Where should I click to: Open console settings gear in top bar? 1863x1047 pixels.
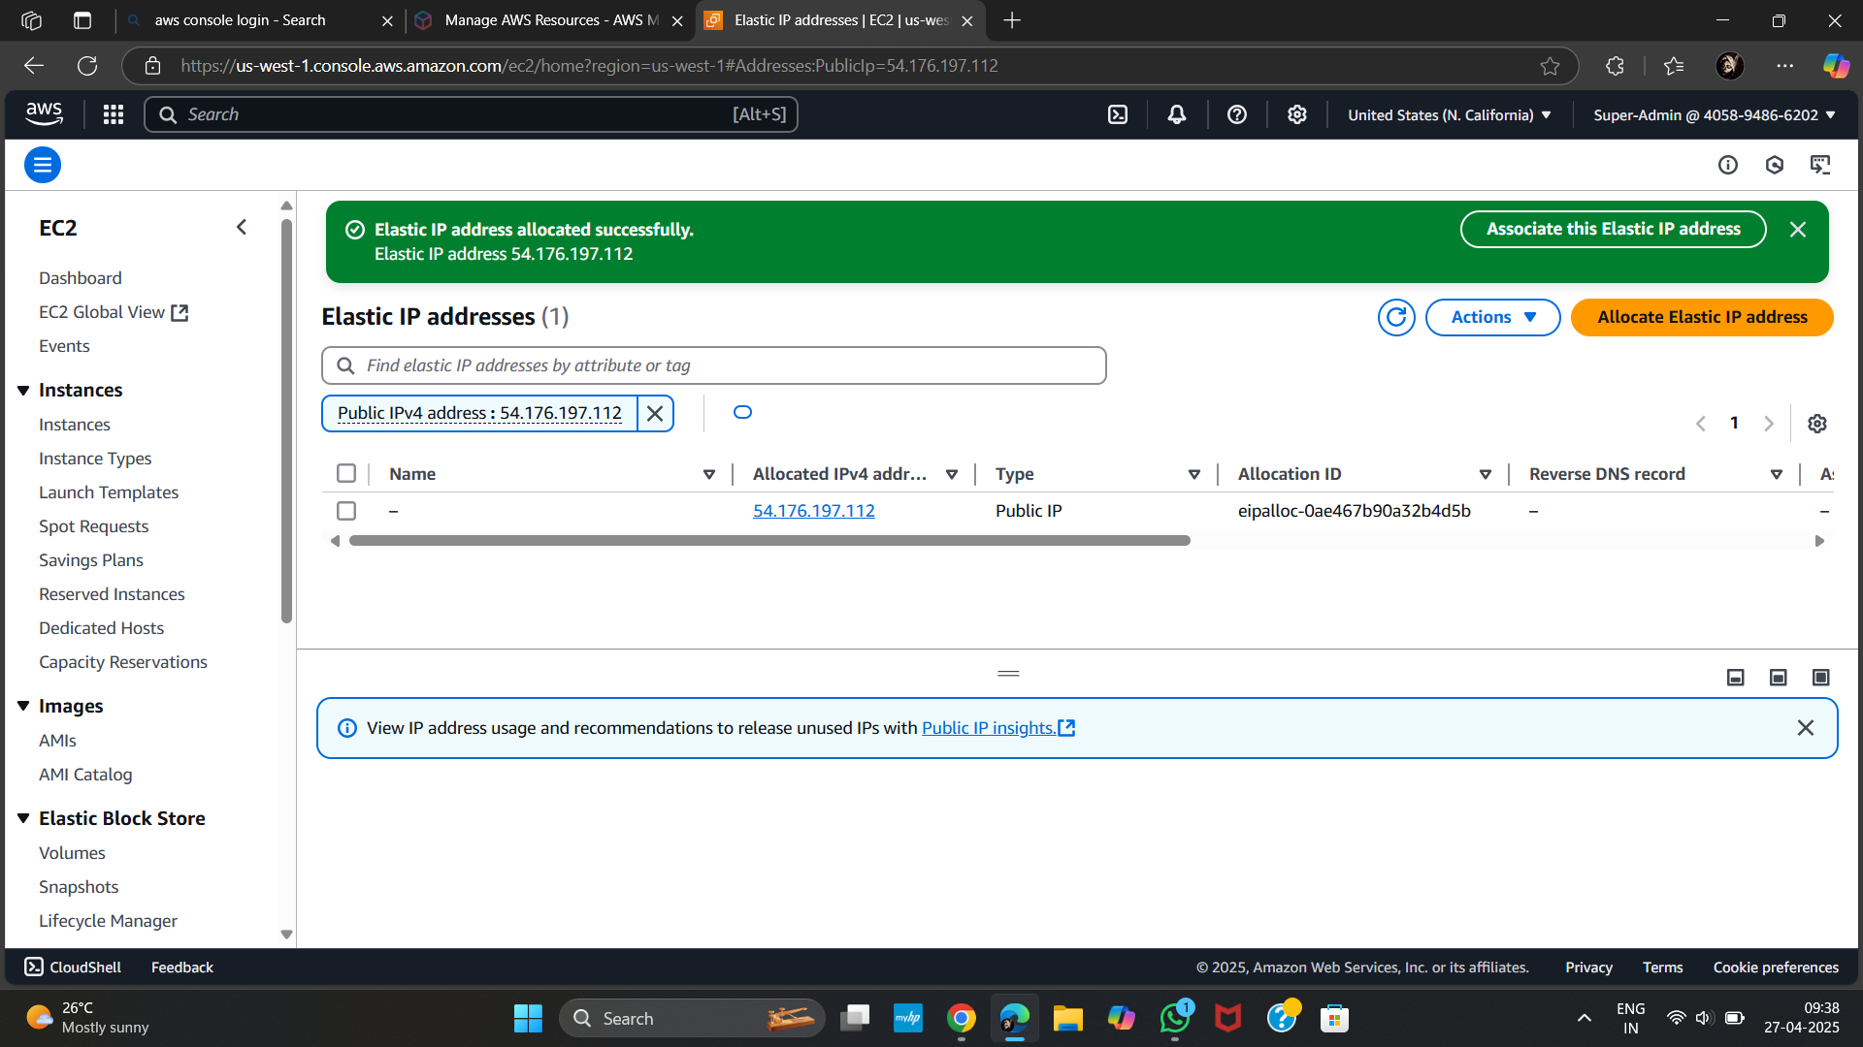[x=1297, y=114]
